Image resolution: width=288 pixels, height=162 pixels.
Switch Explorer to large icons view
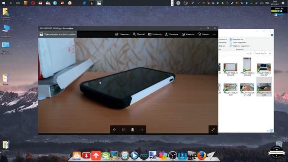point(272,130)
